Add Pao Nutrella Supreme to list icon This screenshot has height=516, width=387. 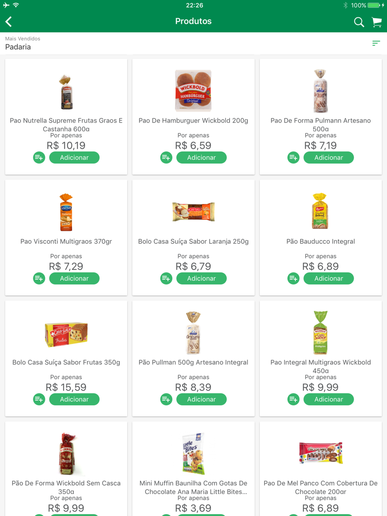click(39, 157)
